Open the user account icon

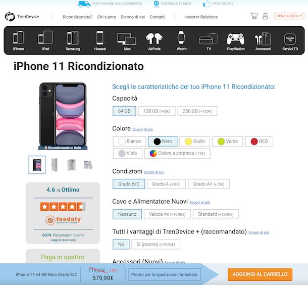click(266, 16)
